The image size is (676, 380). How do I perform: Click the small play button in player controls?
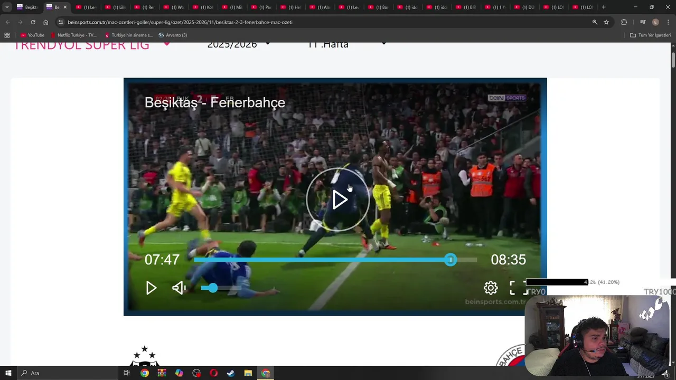point(151,288)
